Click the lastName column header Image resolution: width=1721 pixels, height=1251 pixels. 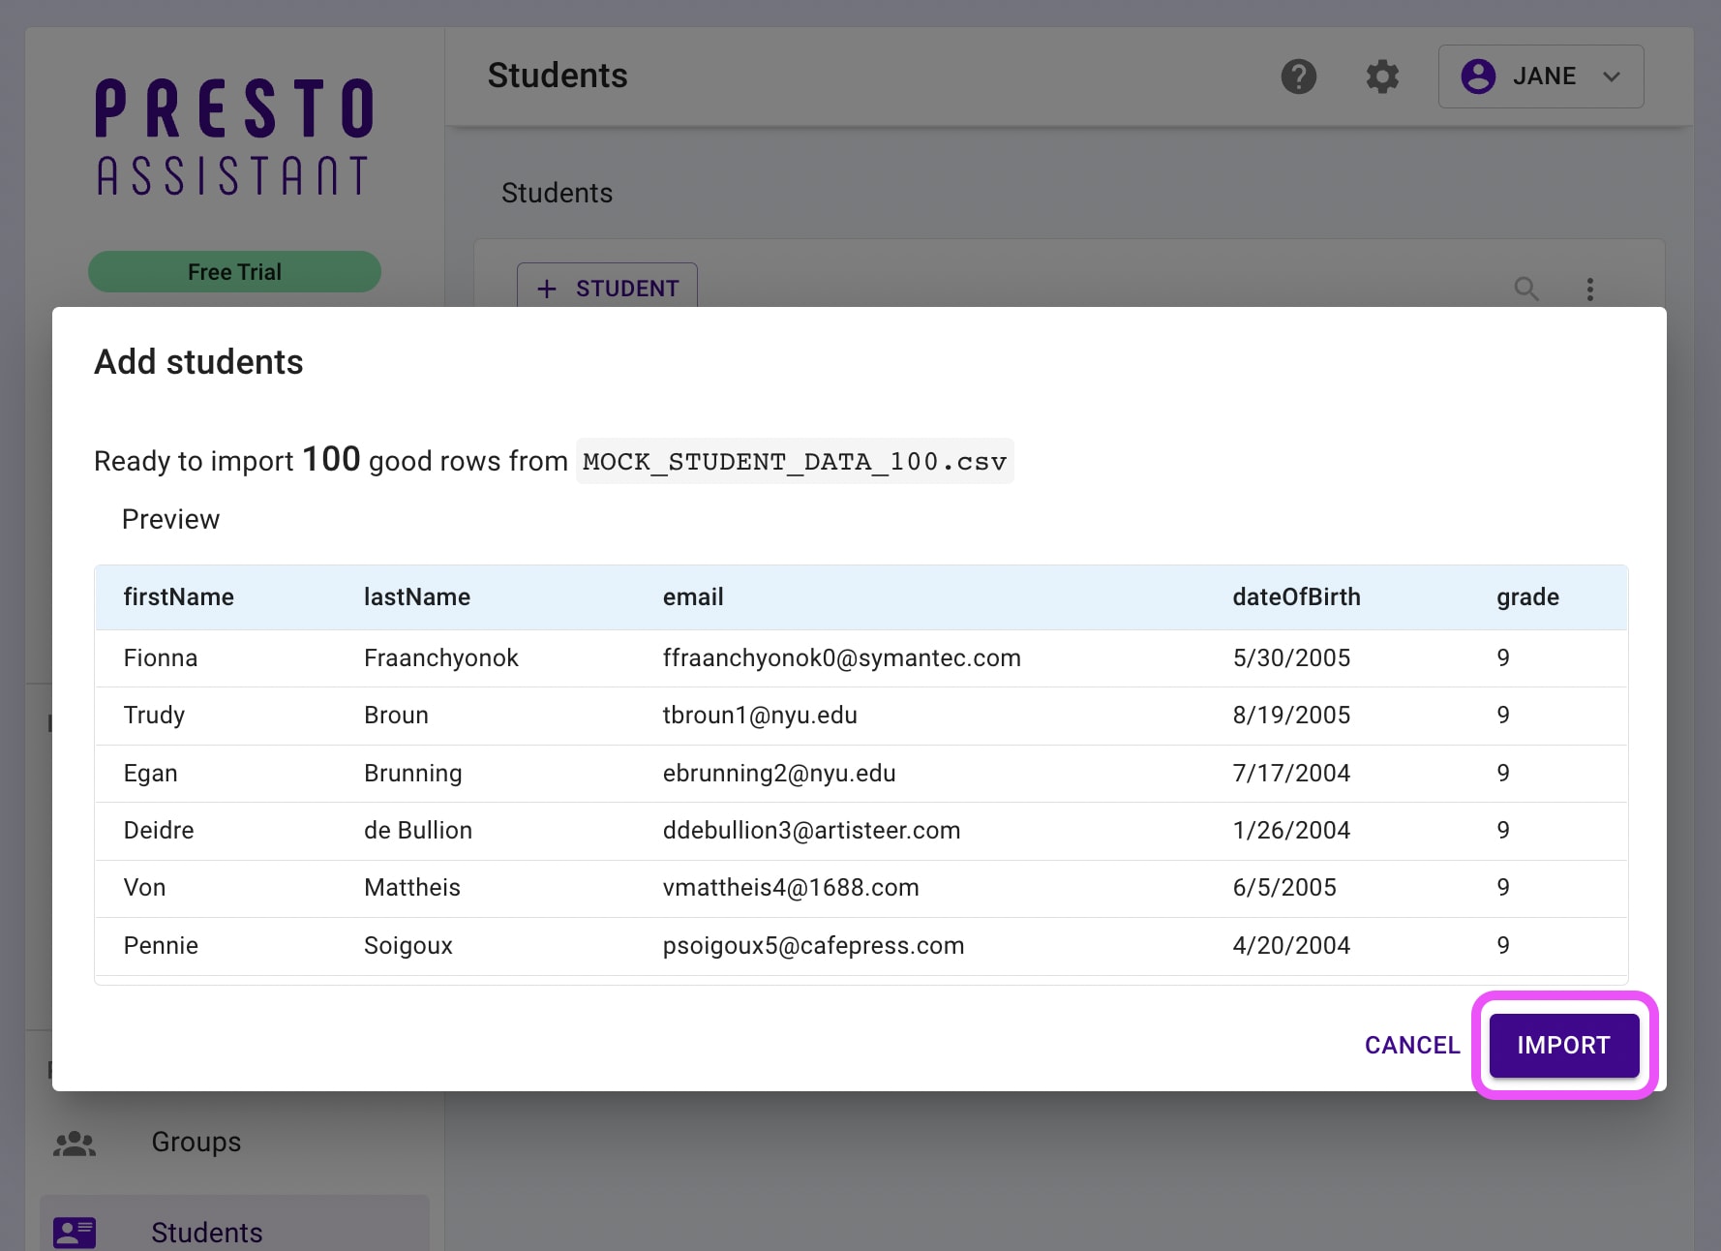417,597
